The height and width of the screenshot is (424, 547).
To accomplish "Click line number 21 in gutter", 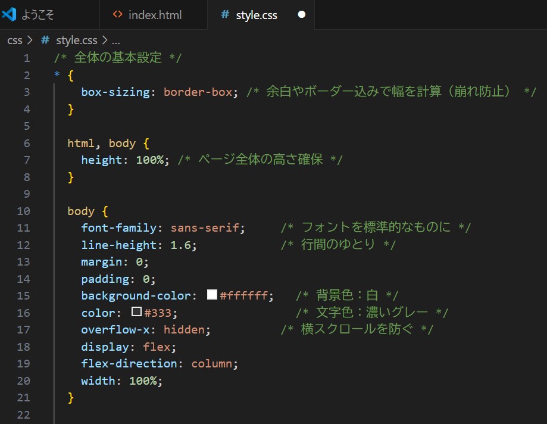I will point(23,397).
